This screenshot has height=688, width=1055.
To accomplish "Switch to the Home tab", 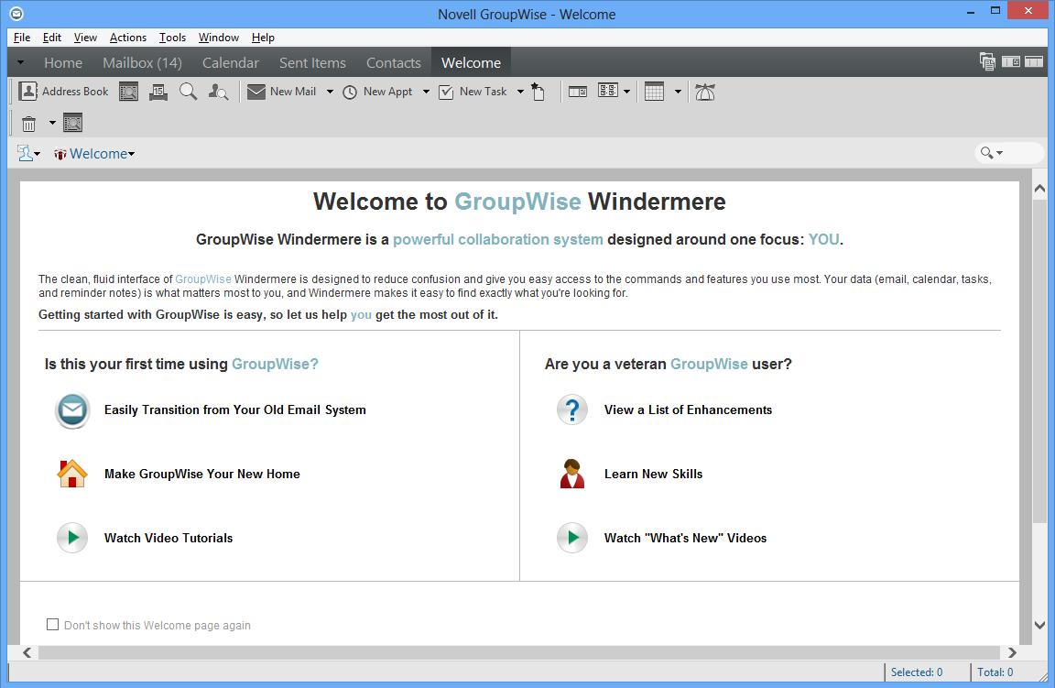I will click(x=63, y=62).
